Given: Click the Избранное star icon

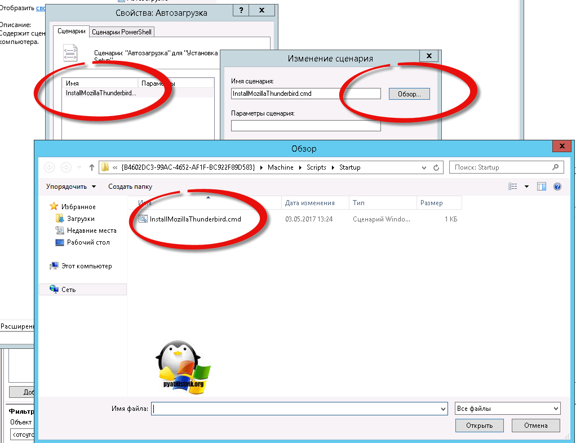Looking at the screenshot, I should (54, 206).
